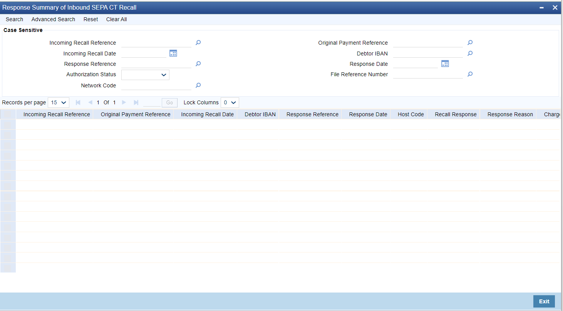Sort by Debtor IBAN column header
This screenshot has height=311, width=563.
(260, 114)
